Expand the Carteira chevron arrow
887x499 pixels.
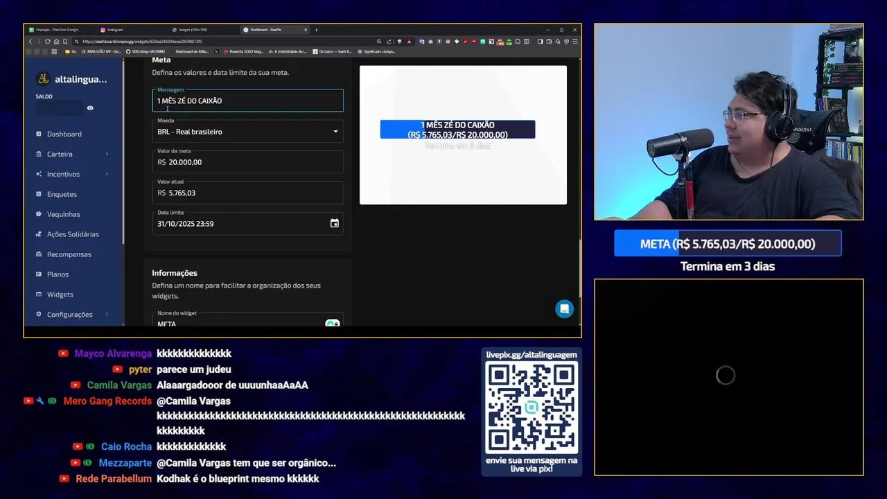107,154
